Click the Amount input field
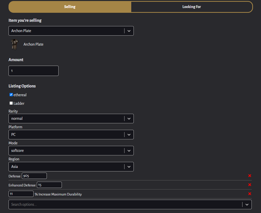Viewport: 261px width, 213px height. 34,71
